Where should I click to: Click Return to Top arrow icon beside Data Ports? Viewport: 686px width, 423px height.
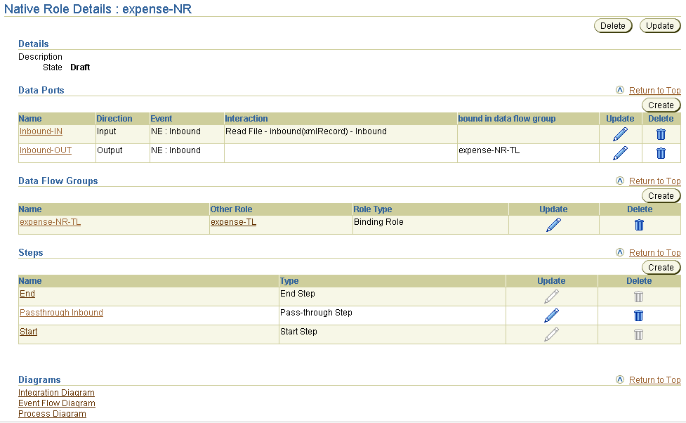(619, 90)
